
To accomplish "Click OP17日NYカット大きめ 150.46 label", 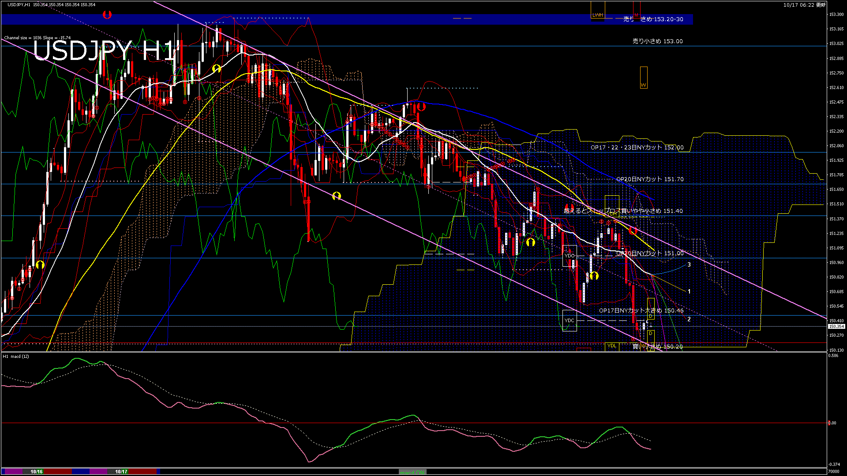I will pyautogui.click(x=641, y=310).
